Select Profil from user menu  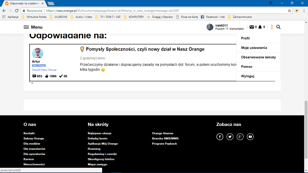[x=245, y=38]
